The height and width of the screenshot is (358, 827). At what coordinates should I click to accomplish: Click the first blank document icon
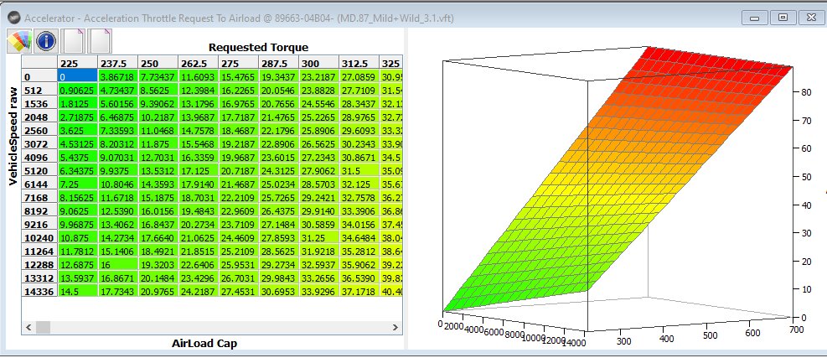[x=73, y=40]
